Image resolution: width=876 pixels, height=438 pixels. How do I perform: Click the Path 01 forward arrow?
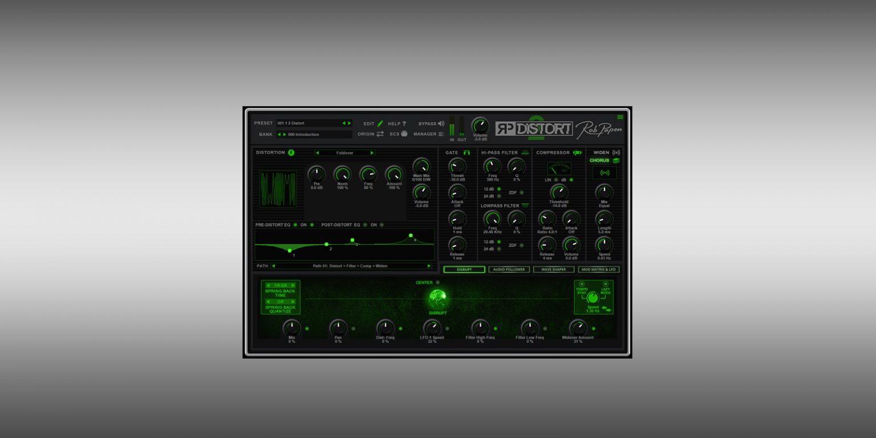[429, 266]
